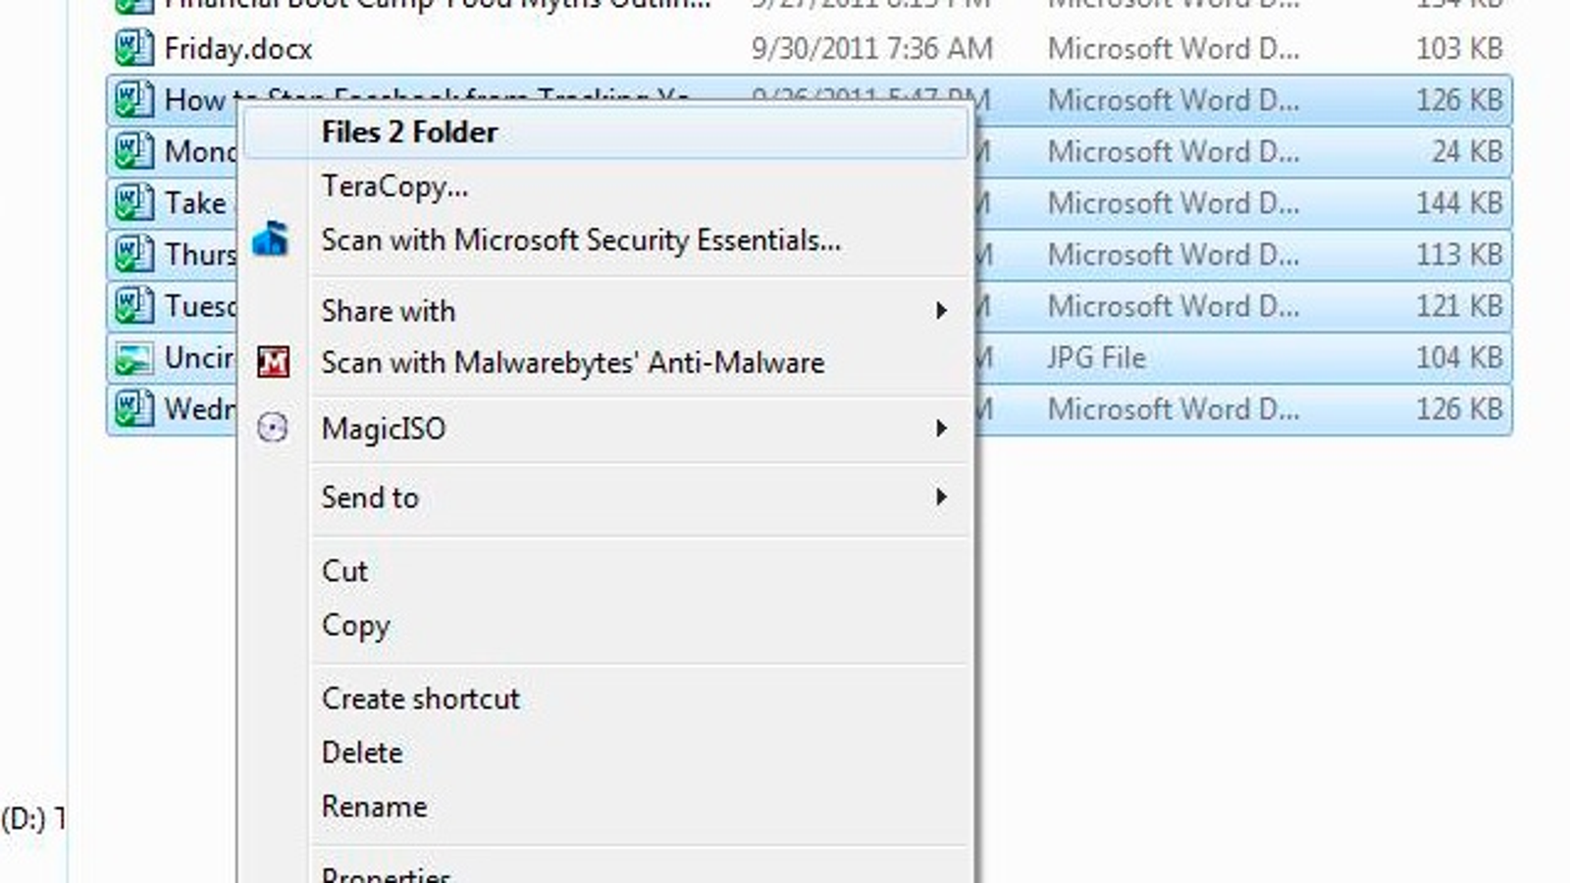Click the Word icon of the Thurs file

coord(133,254)
